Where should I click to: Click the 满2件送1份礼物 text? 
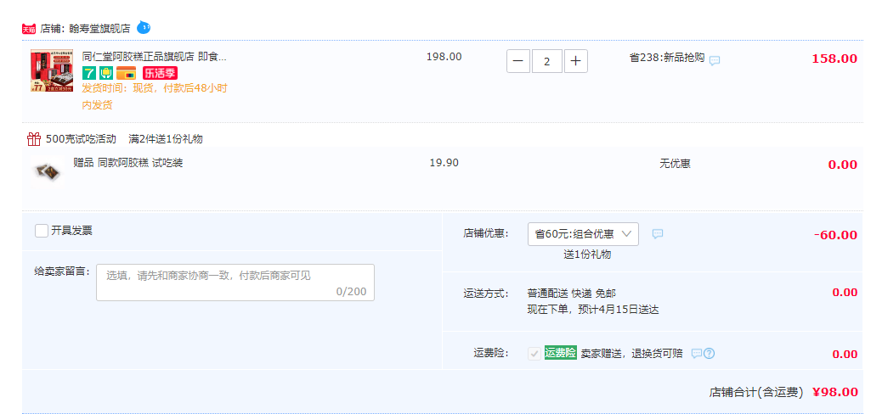[166, 139]
